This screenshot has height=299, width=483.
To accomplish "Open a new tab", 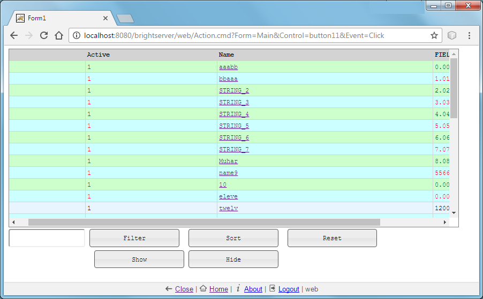I will point(125,19).
